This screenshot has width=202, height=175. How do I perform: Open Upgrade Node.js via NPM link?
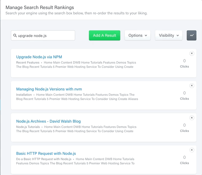(x=39, y=57)
